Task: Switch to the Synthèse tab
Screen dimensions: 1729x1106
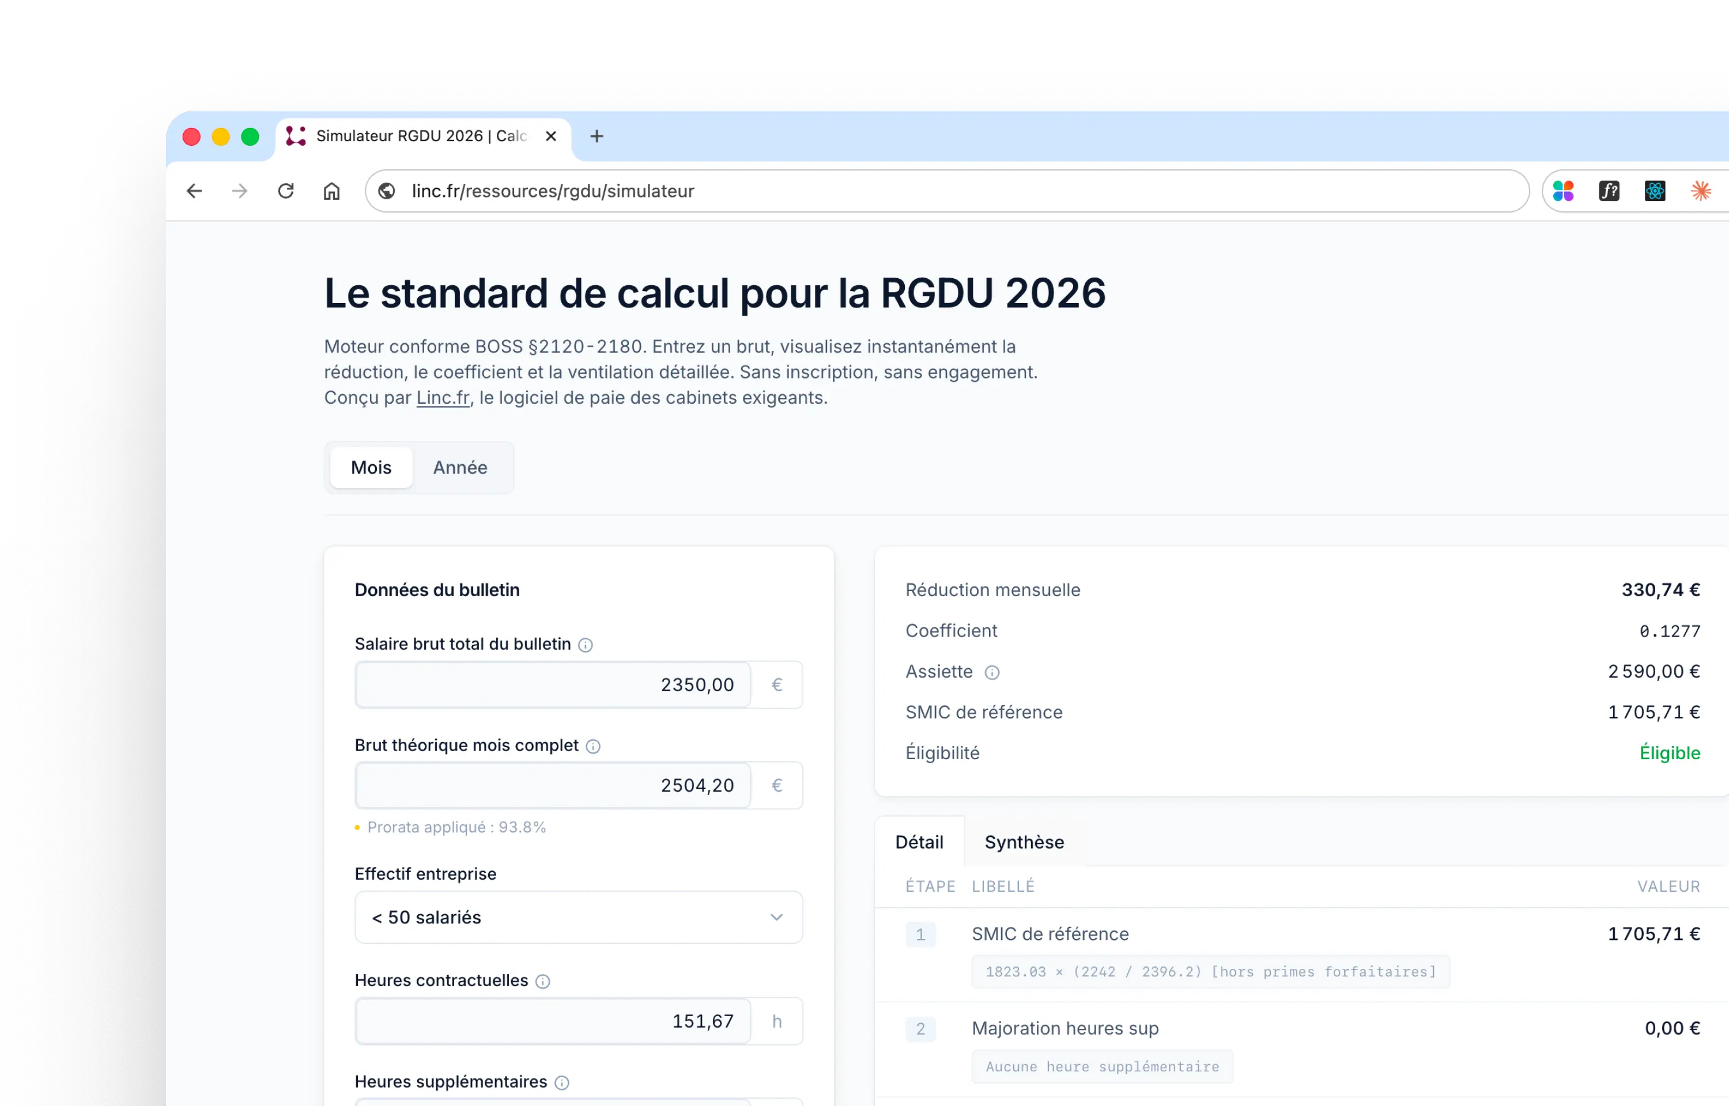Action: [1024, 842]
